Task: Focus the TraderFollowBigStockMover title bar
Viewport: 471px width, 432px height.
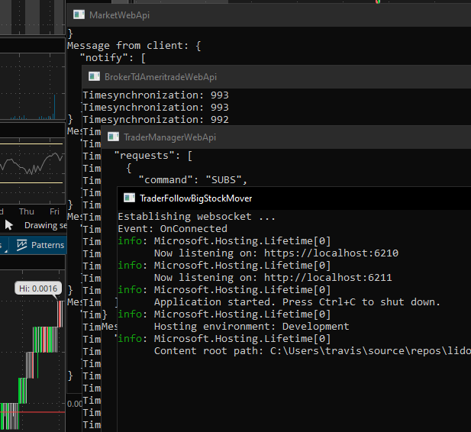Action: click(x=294, y=198)
